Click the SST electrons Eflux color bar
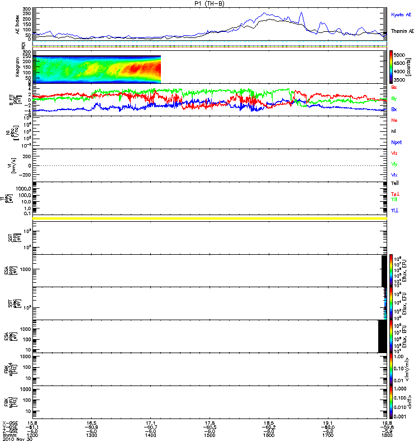 click(391, 303)
